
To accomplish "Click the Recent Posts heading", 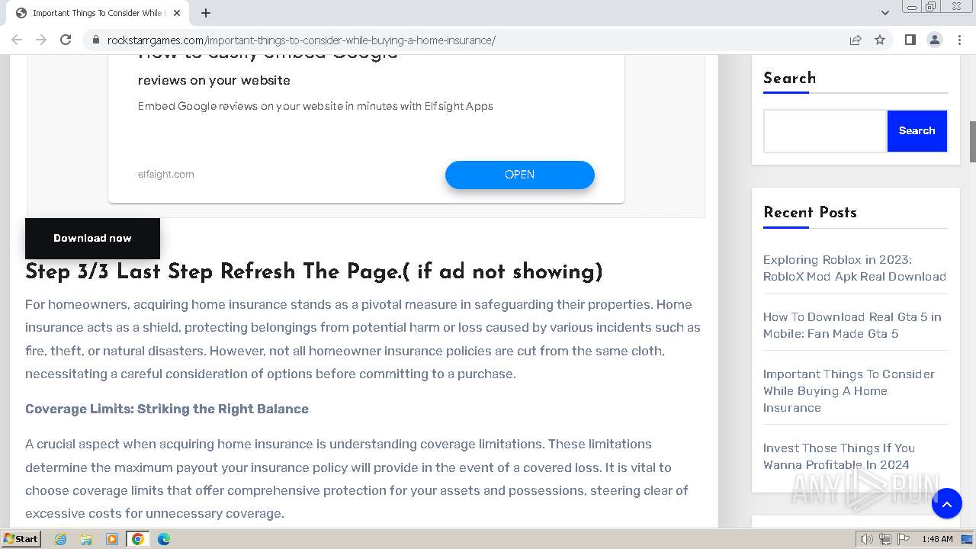I will tap(810, 213).
